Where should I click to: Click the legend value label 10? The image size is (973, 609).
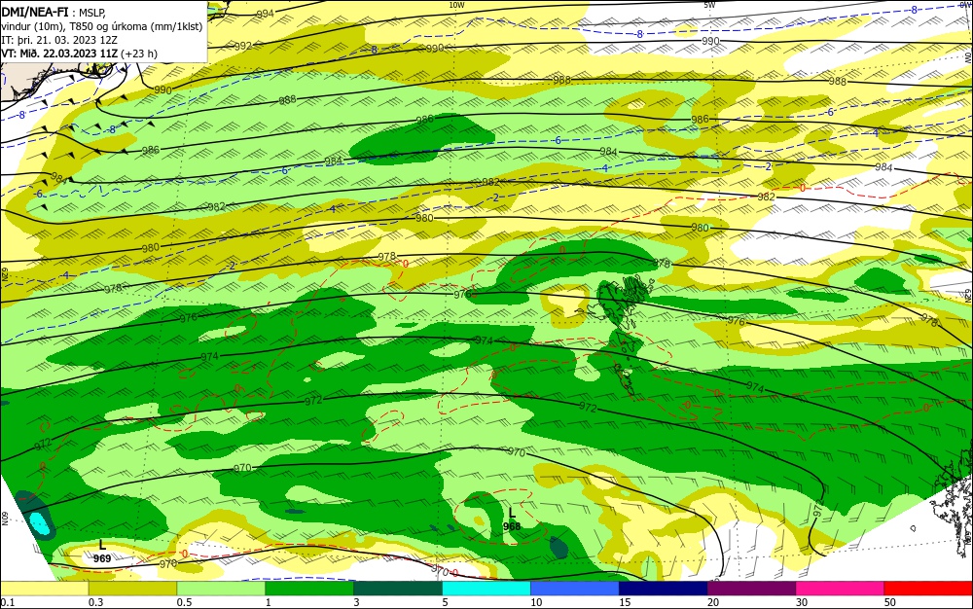tap(536, 602)
